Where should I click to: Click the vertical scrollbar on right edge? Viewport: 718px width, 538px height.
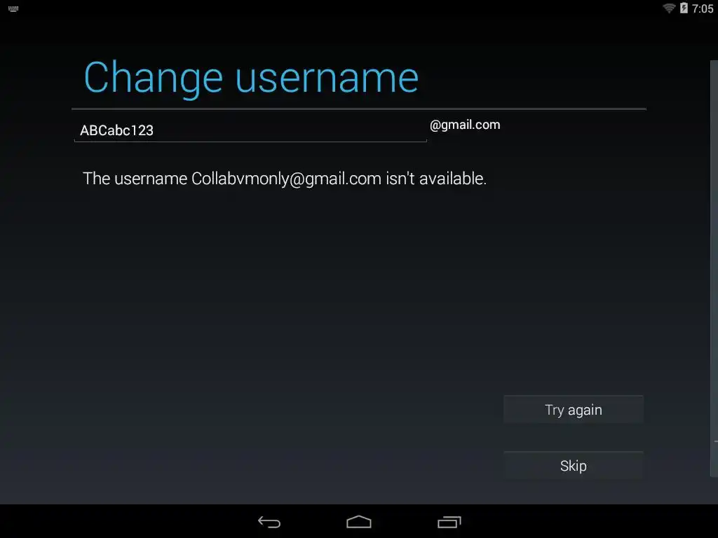pyautogui.click(x=714, y=268)
